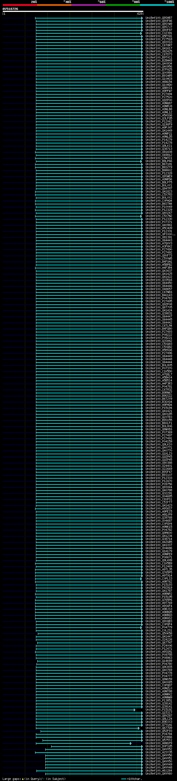The width and height of the screenshot is (177, 781).
Task: Click label UniRef100_P20866
Action: click(158, 737)
